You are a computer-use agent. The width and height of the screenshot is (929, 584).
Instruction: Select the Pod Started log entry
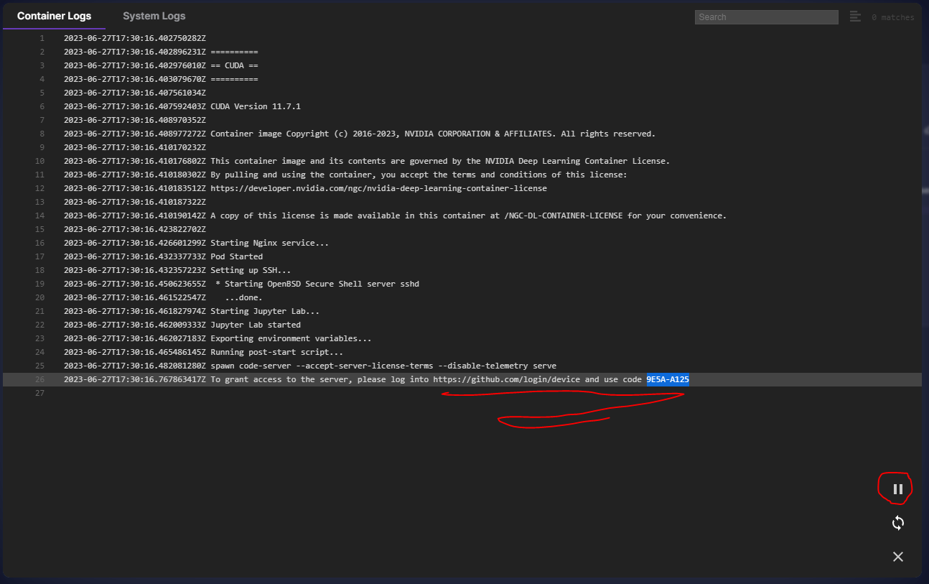click(x=236, y=256)
